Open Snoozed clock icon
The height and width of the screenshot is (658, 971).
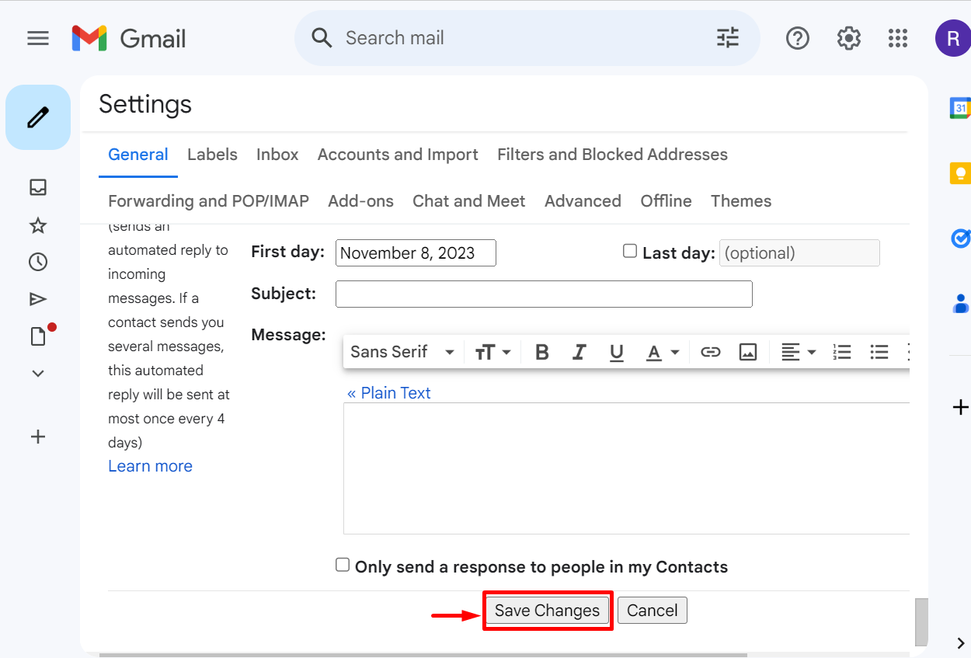pyautogui.click(x=37, y=262)
